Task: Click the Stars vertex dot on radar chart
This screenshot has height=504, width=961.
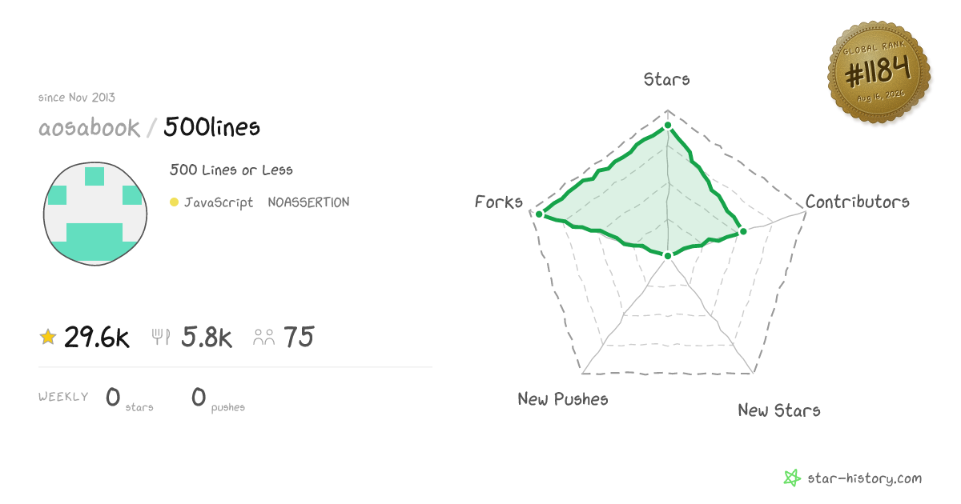Action: [x=668, y=126]
